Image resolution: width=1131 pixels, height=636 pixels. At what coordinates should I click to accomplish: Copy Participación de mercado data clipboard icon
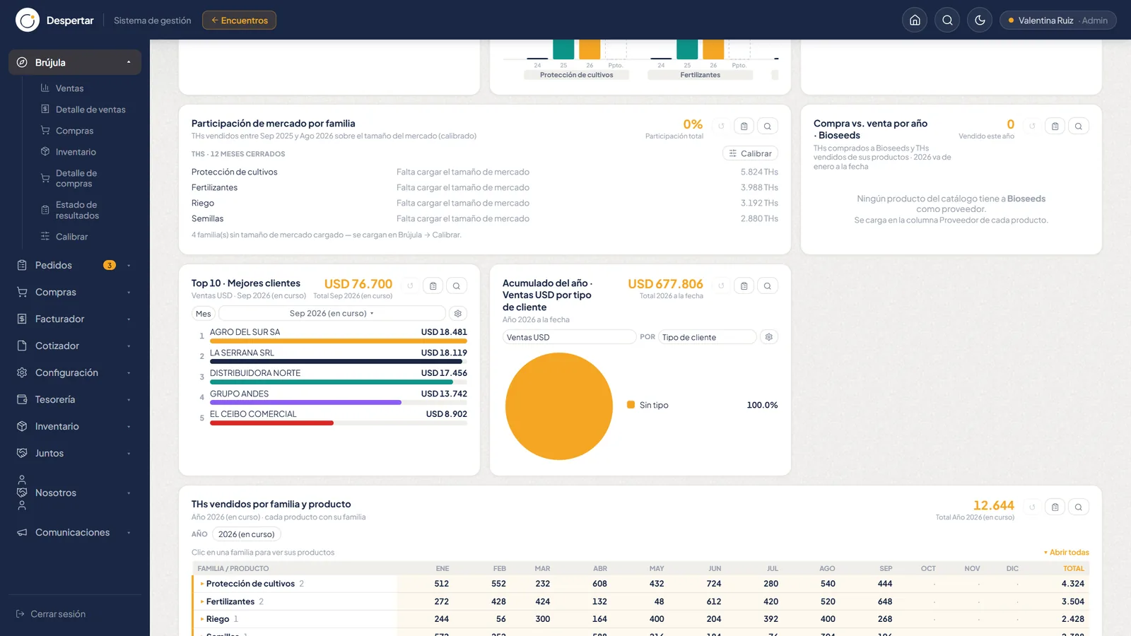pos(744,126)
